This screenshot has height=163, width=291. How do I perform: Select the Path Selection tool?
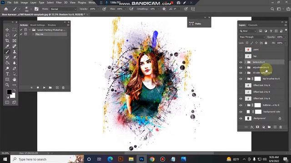pyautogui.click(x=14, y=74)
